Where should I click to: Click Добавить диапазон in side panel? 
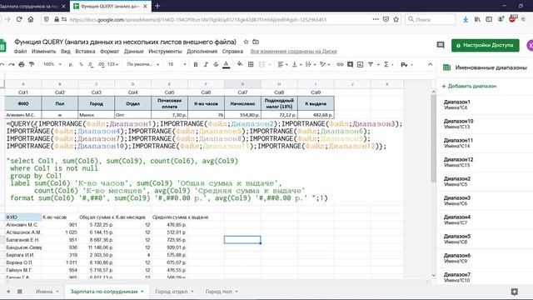[469, 86]
